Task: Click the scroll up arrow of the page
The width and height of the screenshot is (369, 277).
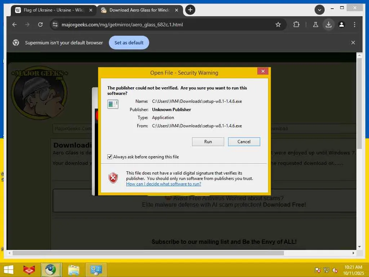Action: coord(359,55)
